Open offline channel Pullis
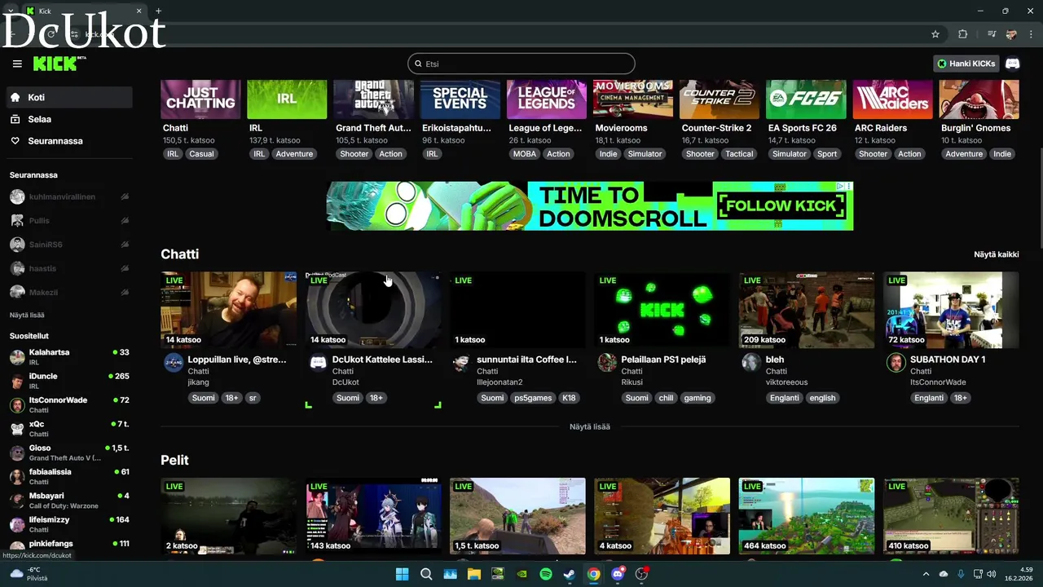This screenshot has height=587, width=1043. click(x=69, y=220)
